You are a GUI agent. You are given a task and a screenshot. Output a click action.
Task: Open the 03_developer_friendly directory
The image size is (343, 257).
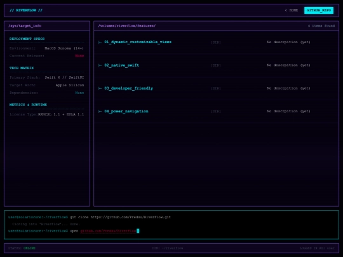128,88
